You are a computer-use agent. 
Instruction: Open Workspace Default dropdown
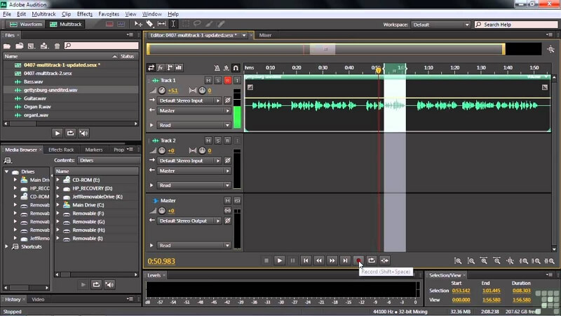click(440, 25)
